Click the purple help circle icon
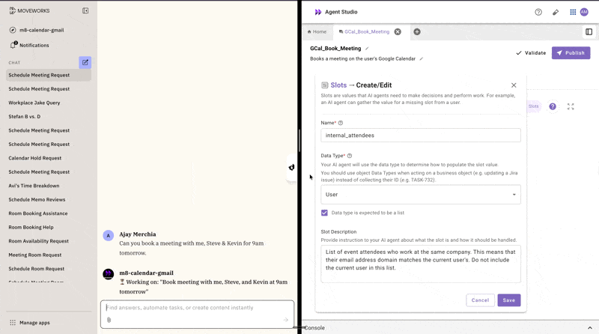Screen dimensions: 599x334 553,106
